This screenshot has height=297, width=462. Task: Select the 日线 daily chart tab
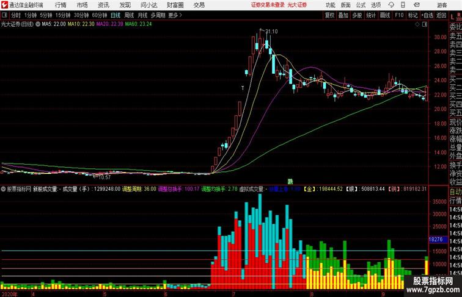tap(116, 15)
